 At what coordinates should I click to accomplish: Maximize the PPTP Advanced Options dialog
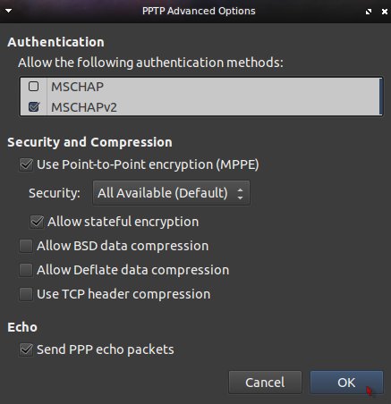coord(369,12)
